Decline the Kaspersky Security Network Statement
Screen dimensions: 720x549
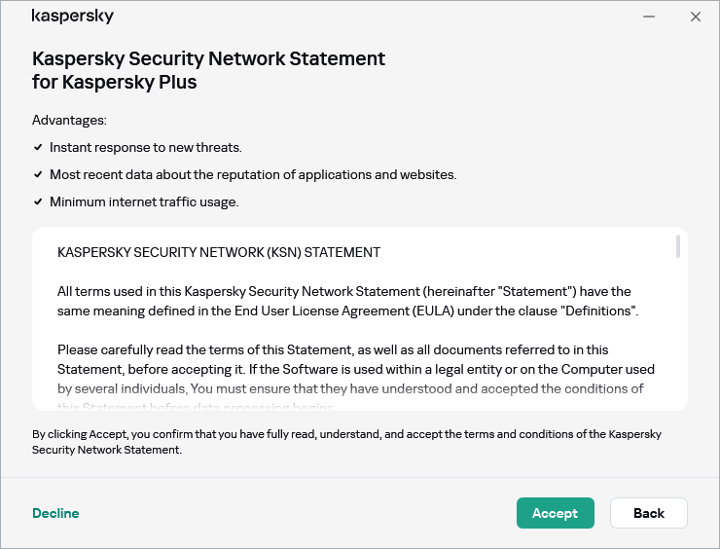[55, 513]
